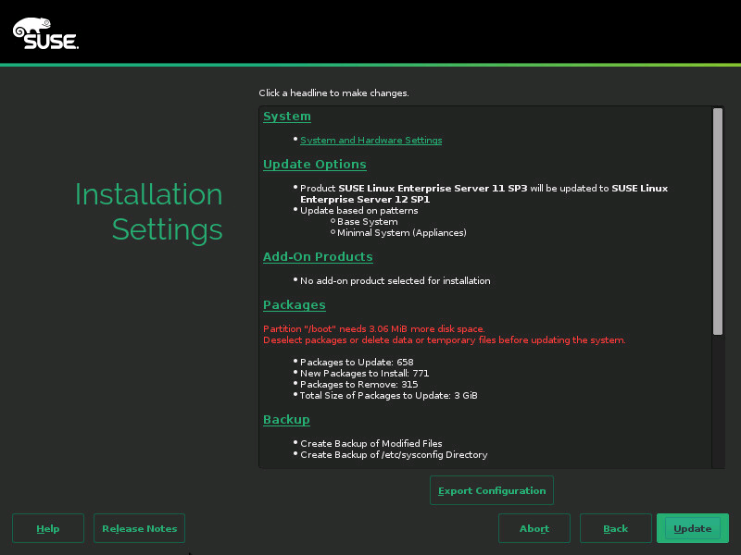Open System and Hardware Settings

coord(370,140)
